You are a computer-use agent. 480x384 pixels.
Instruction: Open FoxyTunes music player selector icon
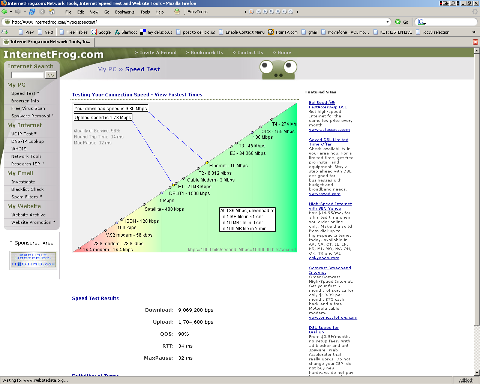tap(251, 12)
